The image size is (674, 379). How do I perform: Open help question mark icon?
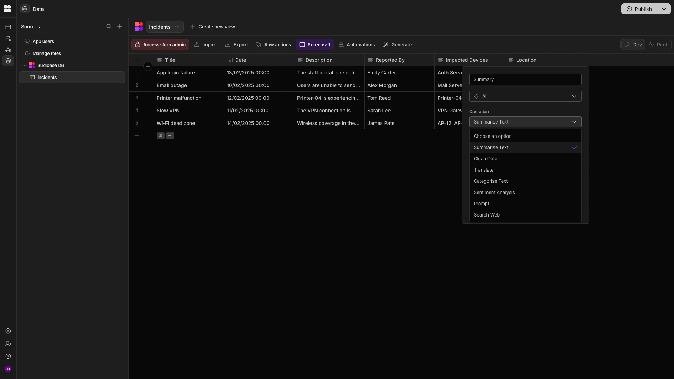[x=8, y=356]
